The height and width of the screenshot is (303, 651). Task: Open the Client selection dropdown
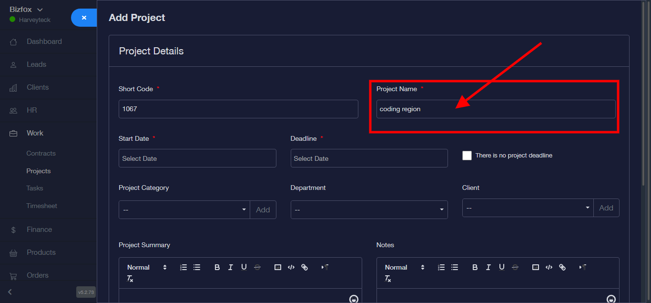(x=528, y=208)
